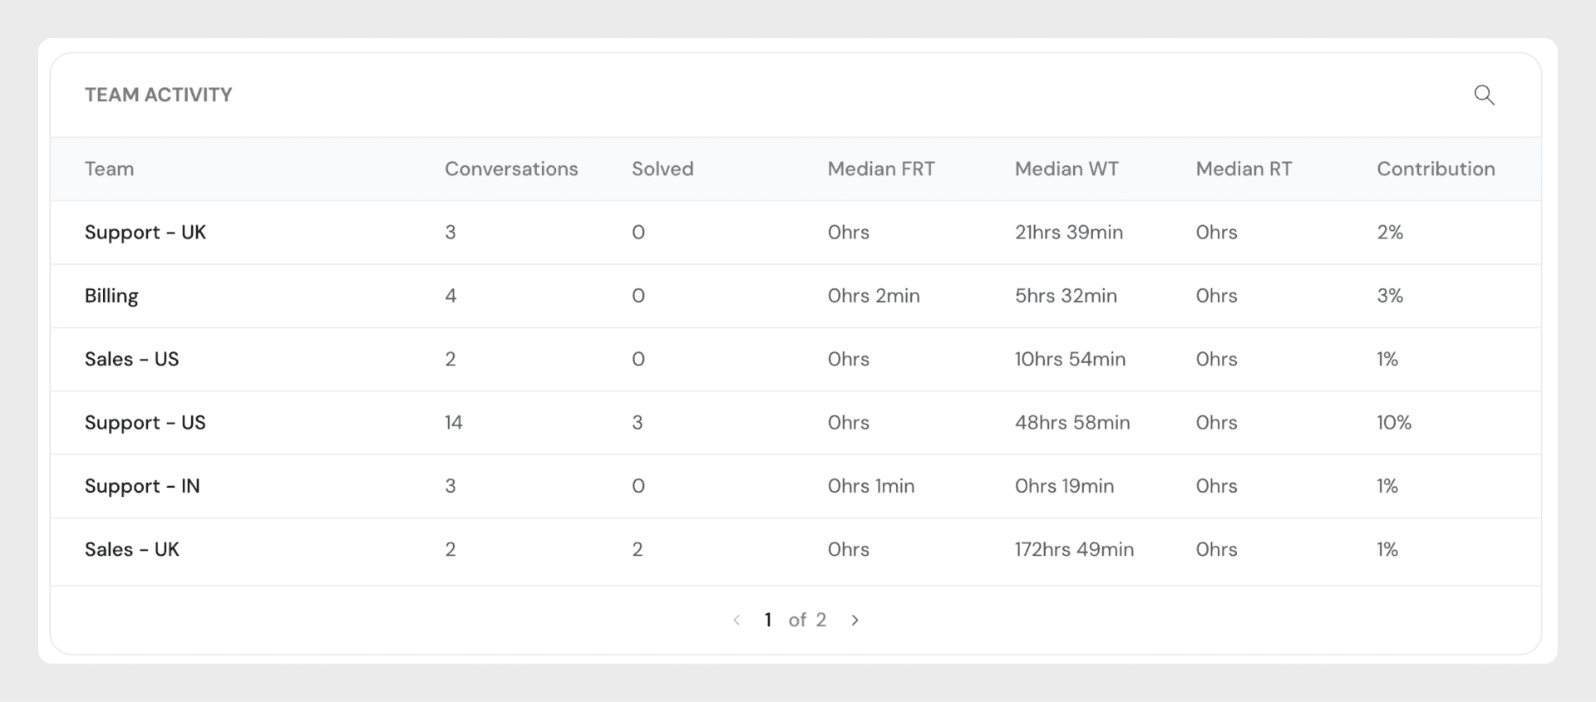Sort by Conversations column header
This screenshot has height=702, width=1596.
(510, 169)
